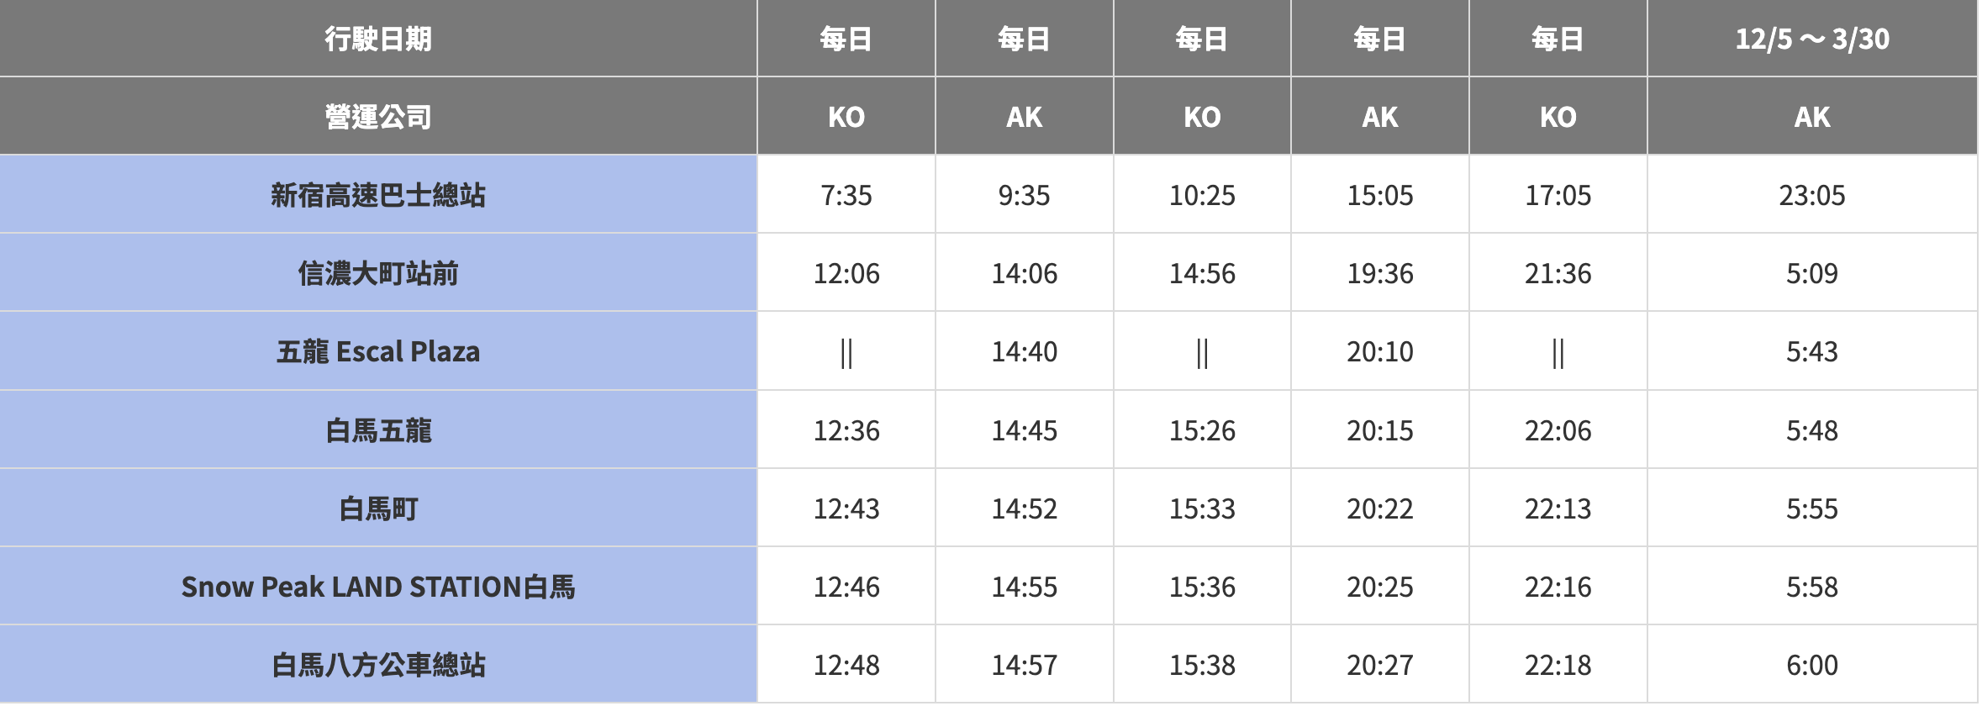Screen dimensions: 1982x706
Task: Select the 20:10 time cell
Action: click(x=1379, y=351)
